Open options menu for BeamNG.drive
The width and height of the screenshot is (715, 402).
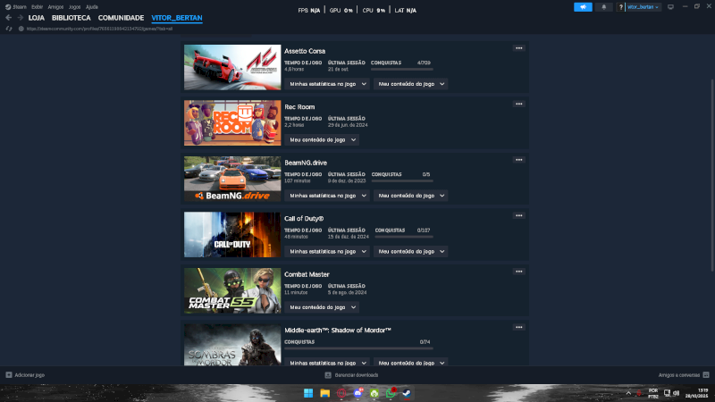tap(519, 160)
